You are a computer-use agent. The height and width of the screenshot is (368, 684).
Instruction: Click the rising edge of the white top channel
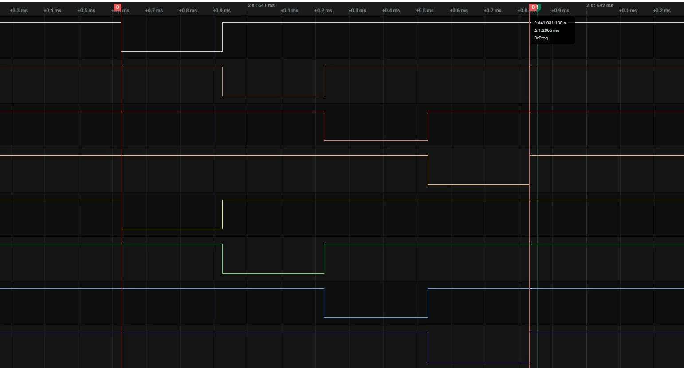tap(222, 37)
